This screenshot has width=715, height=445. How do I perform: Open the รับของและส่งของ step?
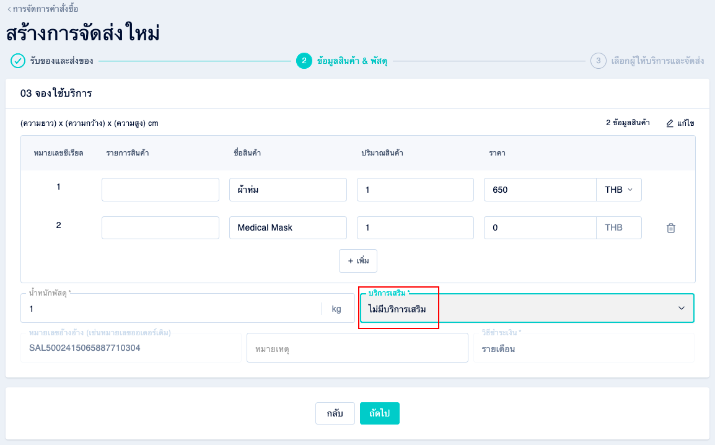pos(61,61)
